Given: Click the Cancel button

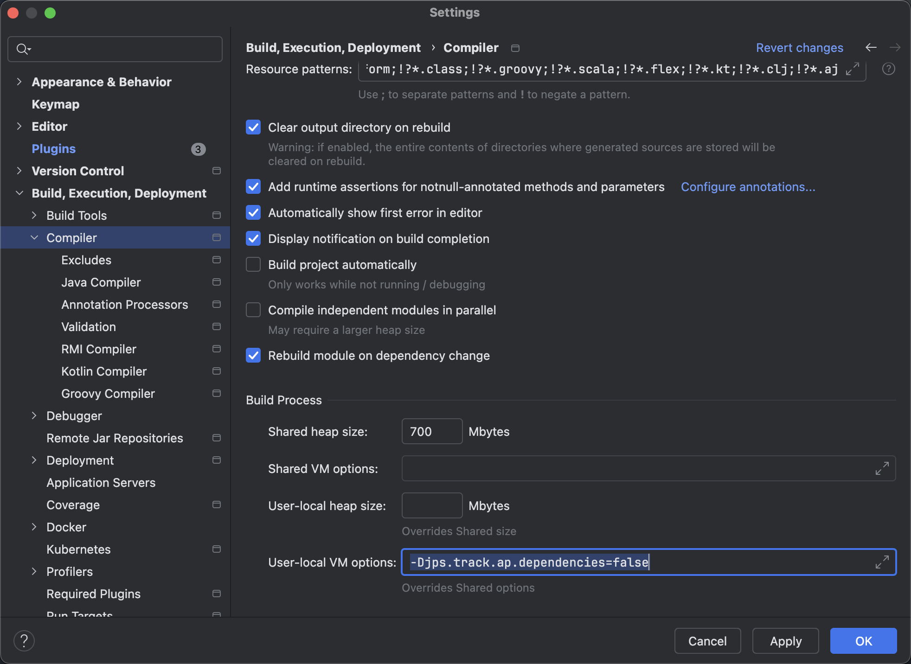Looking at the screenshot, I should [x=707, y=641].
